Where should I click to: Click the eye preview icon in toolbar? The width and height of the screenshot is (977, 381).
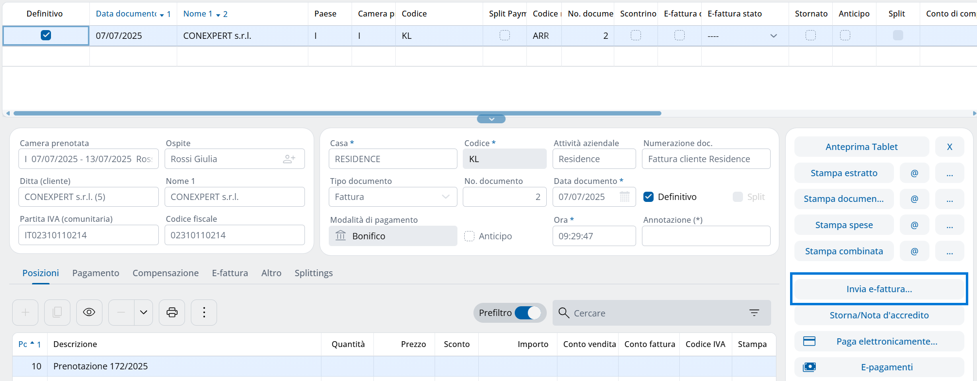tap(89, 313)
